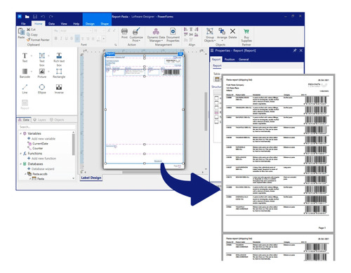
Task: Collapse the Pasta.accdb database node
Action: click(25, 174)
